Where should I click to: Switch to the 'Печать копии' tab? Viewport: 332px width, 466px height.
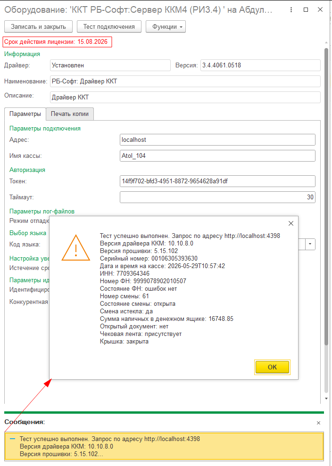point(70,114)
